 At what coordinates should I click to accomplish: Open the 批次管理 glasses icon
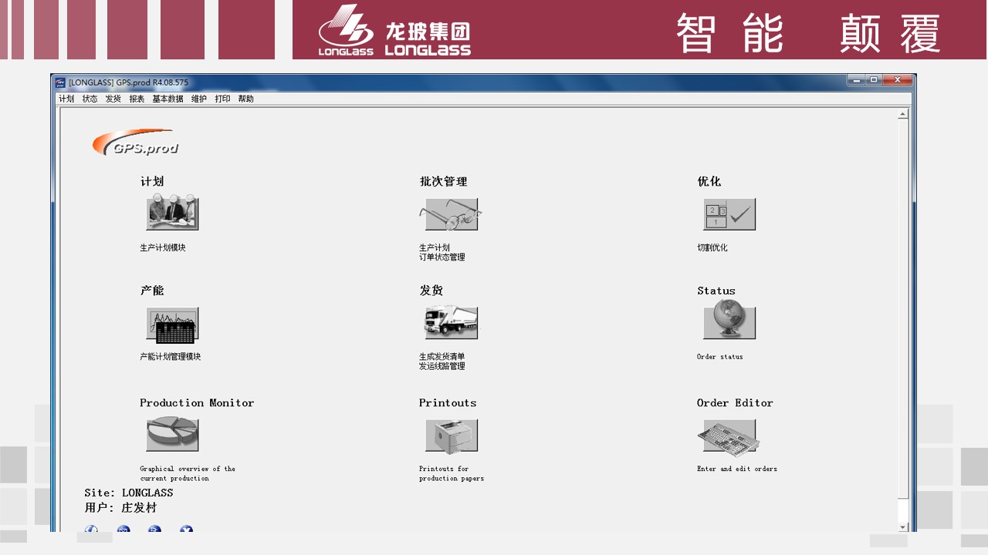click(x=451, y=214)
